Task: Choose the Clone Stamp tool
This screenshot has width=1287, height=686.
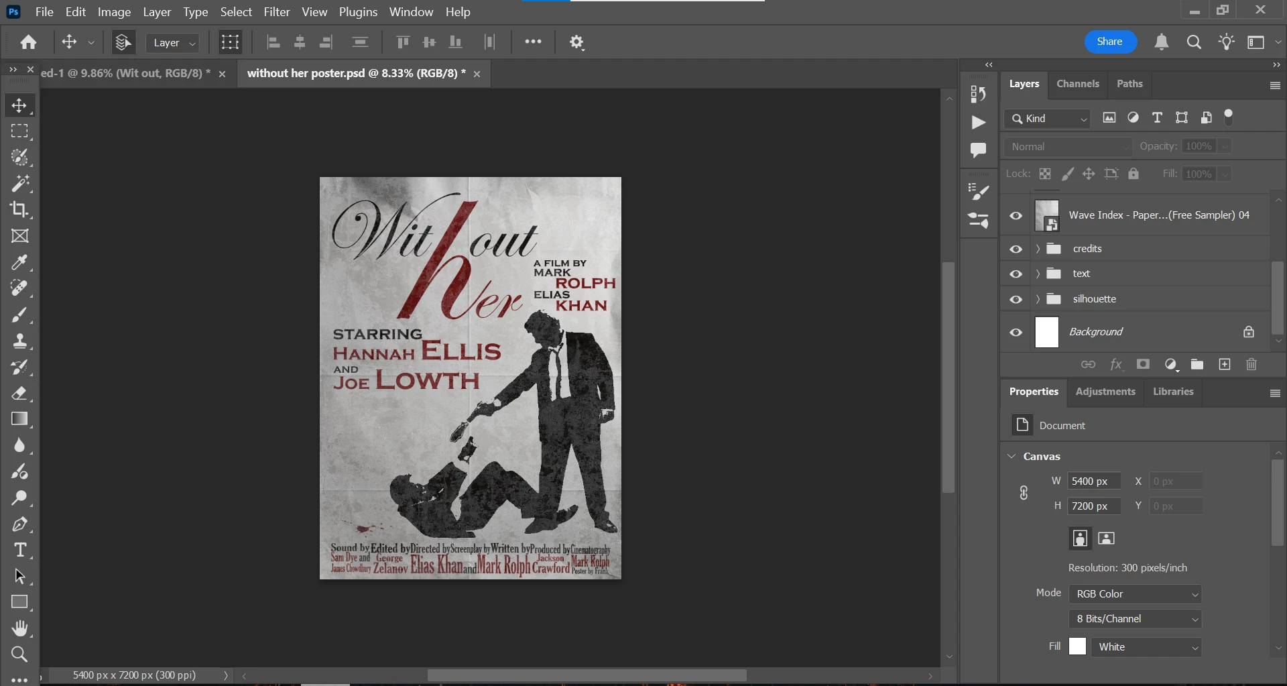Action: click(19, 341)
